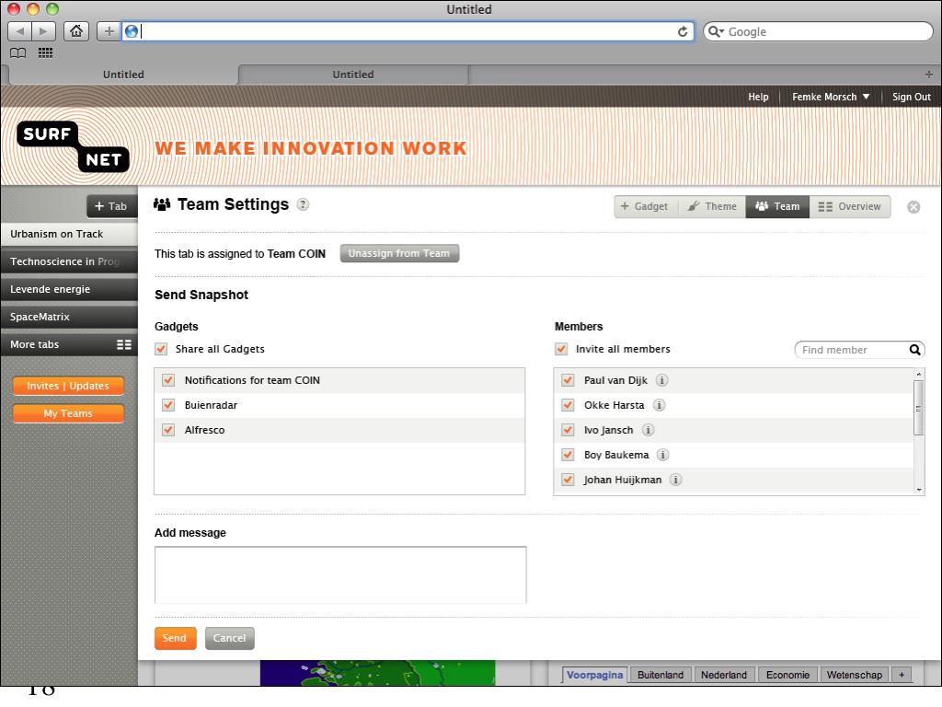The image size is (942, 707).
Task: Select first Untitled browser tab
Action: coord(123,75)
